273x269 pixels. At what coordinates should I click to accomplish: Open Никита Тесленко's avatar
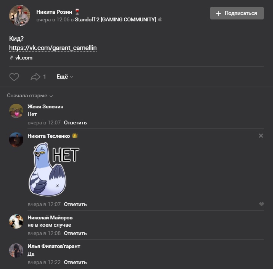pos(16,140)
